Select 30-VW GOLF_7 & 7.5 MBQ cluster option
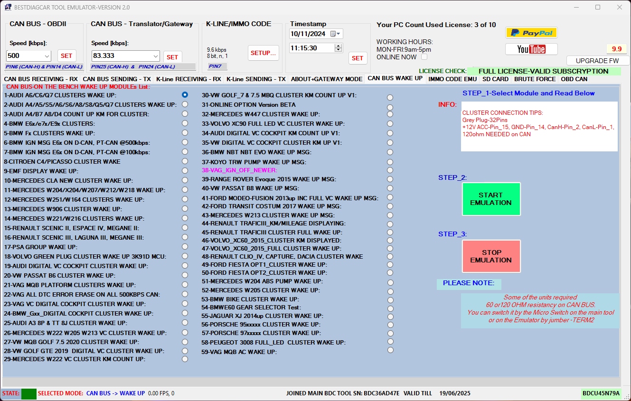This screenshot has width=631, height=401. coord(390,97)
